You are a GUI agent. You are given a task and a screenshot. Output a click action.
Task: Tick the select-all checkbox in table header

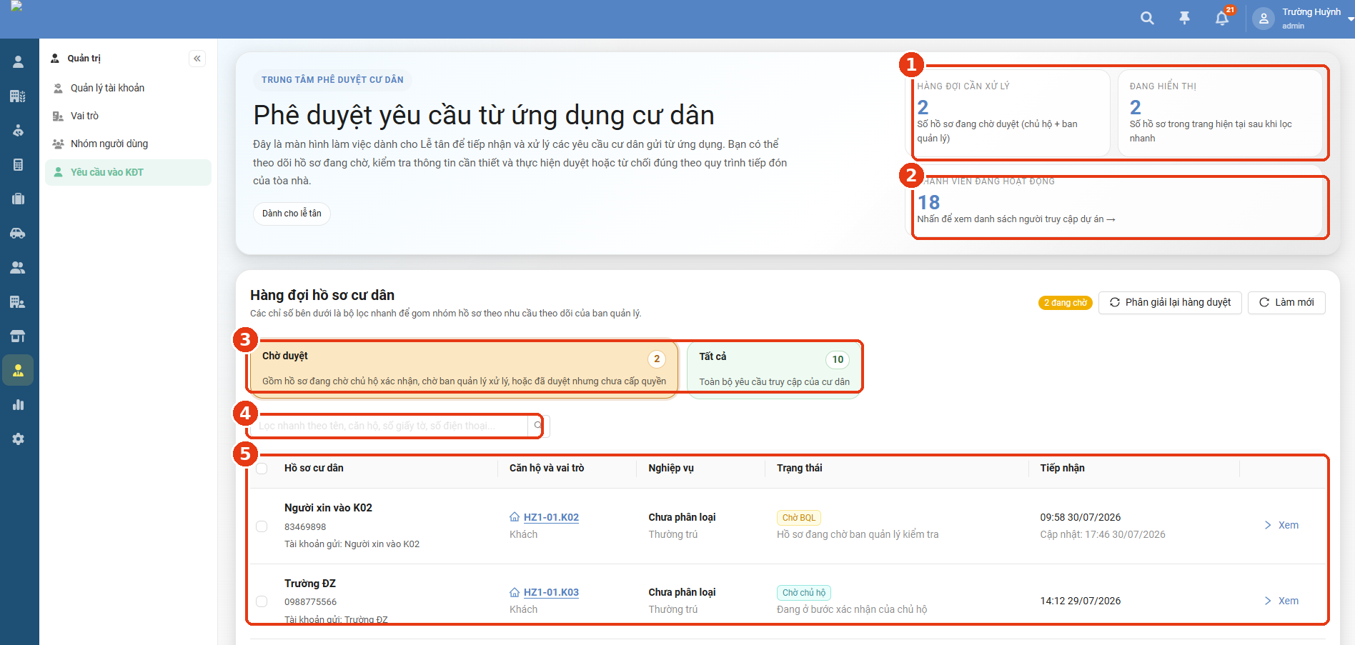point(262,469)
